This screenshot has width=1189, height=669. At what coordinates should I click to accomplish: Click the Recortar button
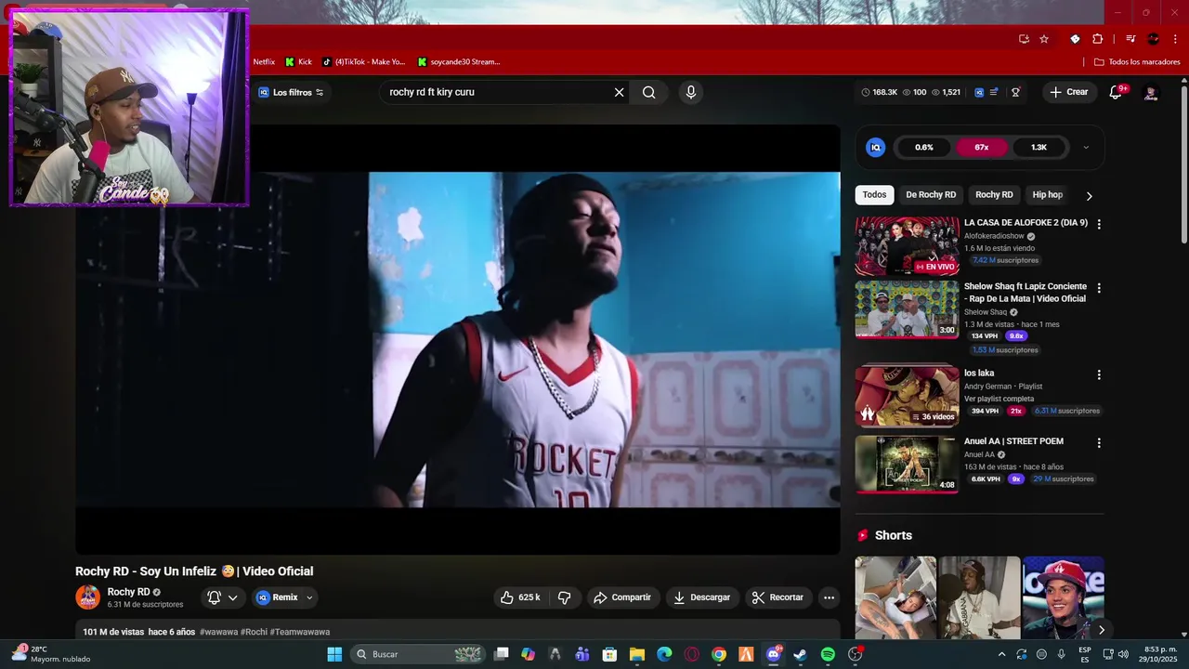point(777,597)
